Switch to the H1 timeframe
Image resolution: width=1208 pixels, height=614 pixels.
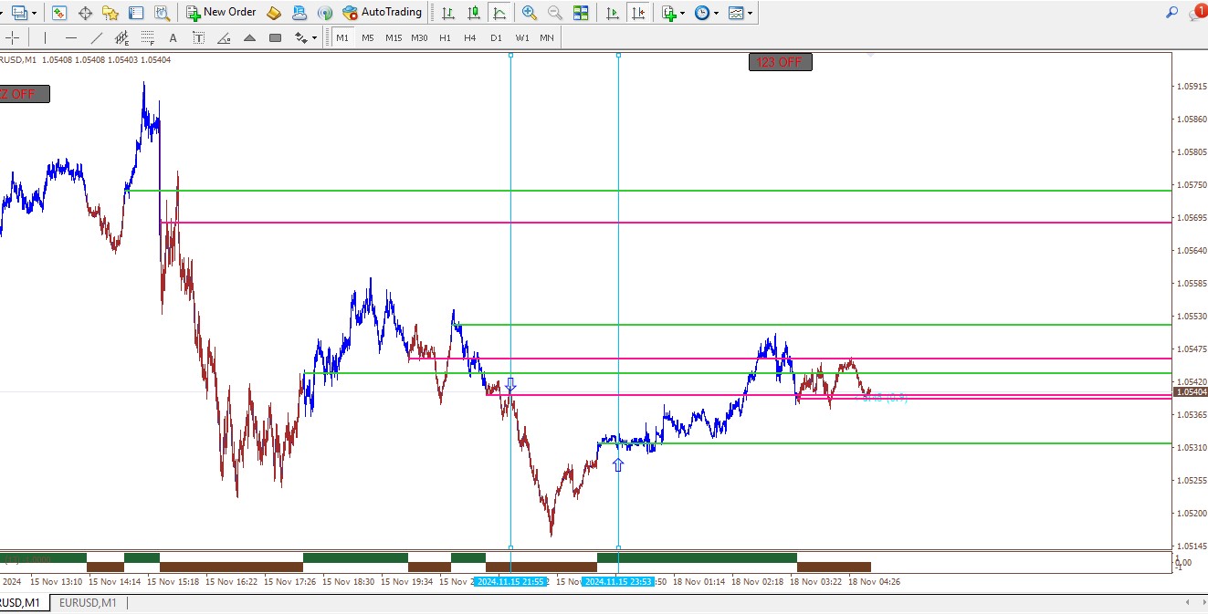click(445, 37)
